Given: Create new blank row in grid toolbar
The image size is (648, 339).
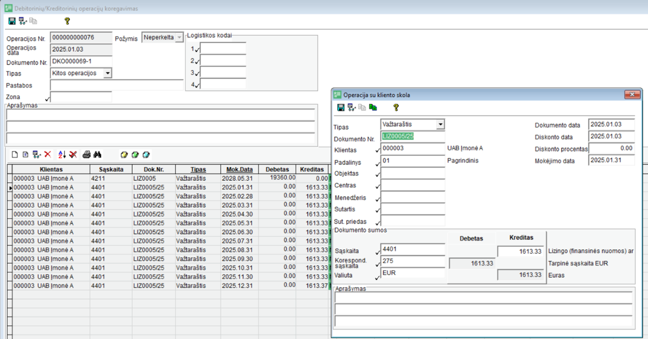Looking at the screenshot, I should [x=14, y=155].
